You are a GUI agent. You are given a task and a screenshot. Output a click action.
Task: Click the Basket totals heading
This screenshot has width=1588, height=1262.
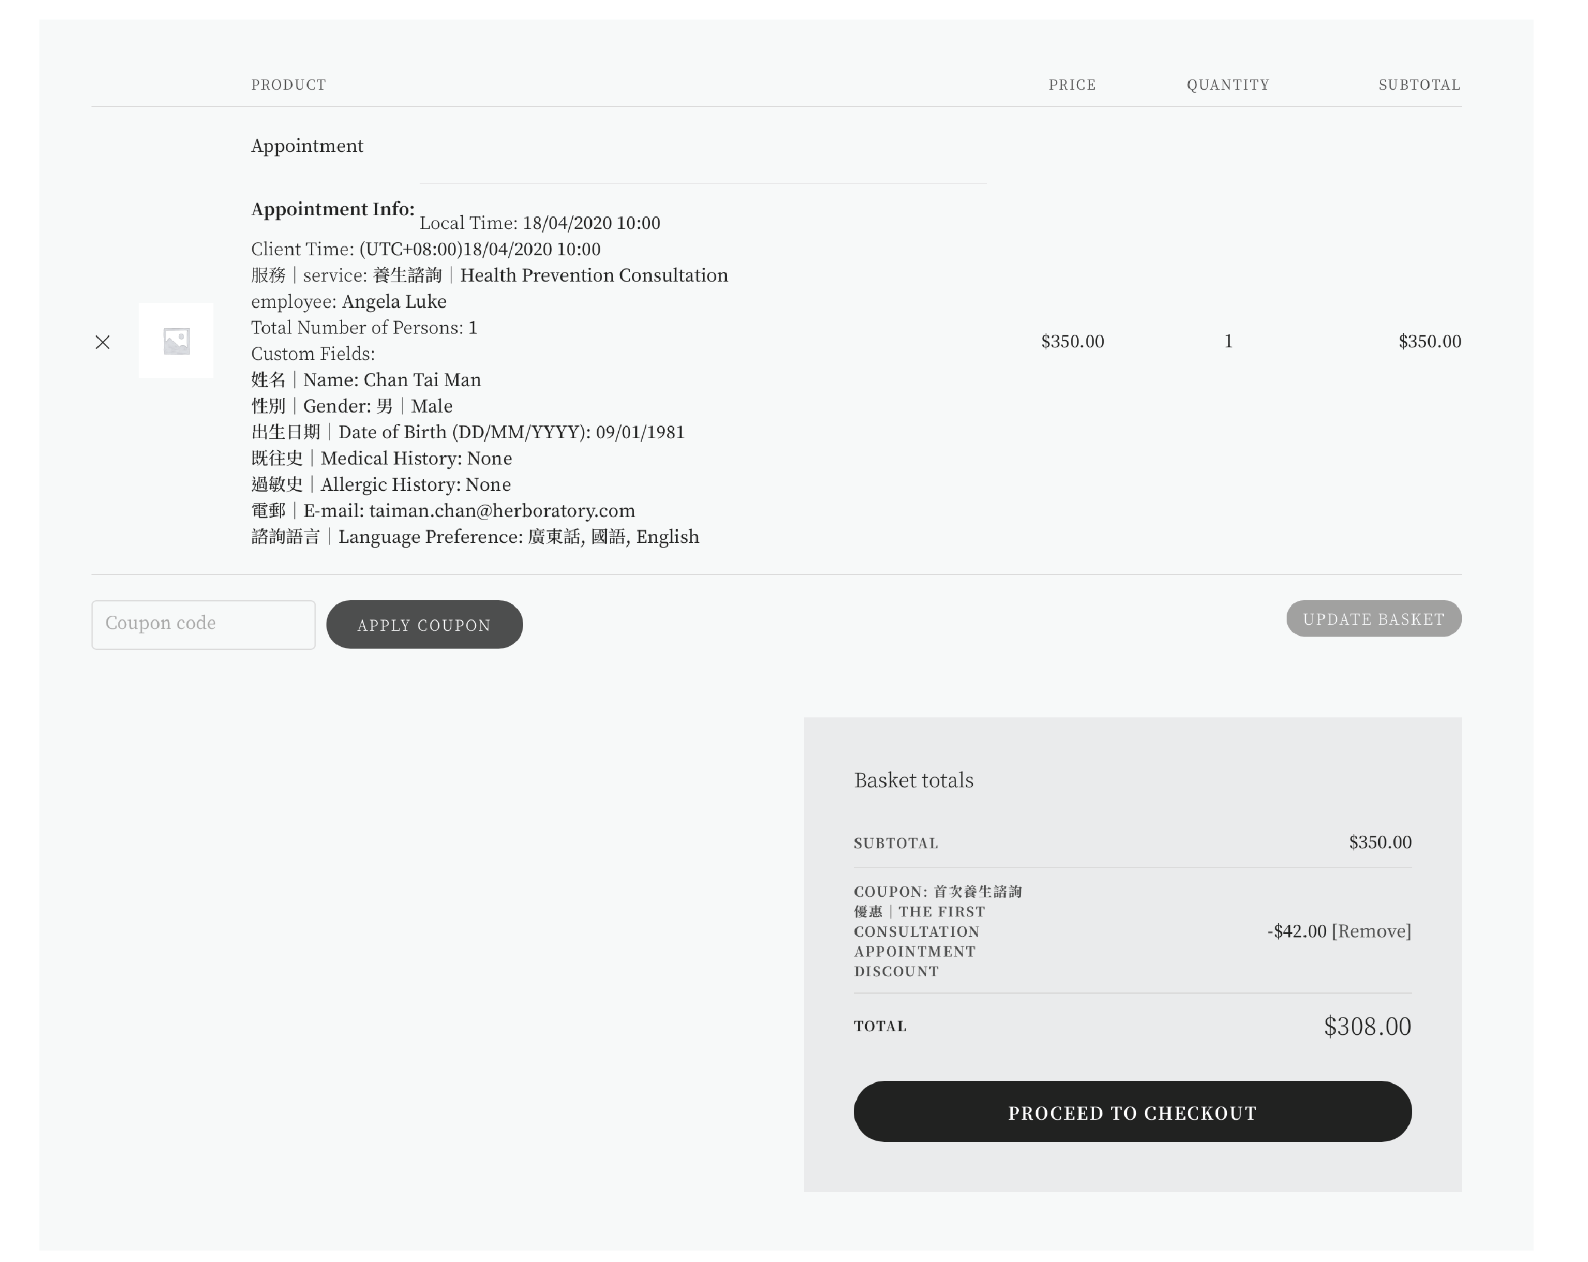click(x=914, y=781)
